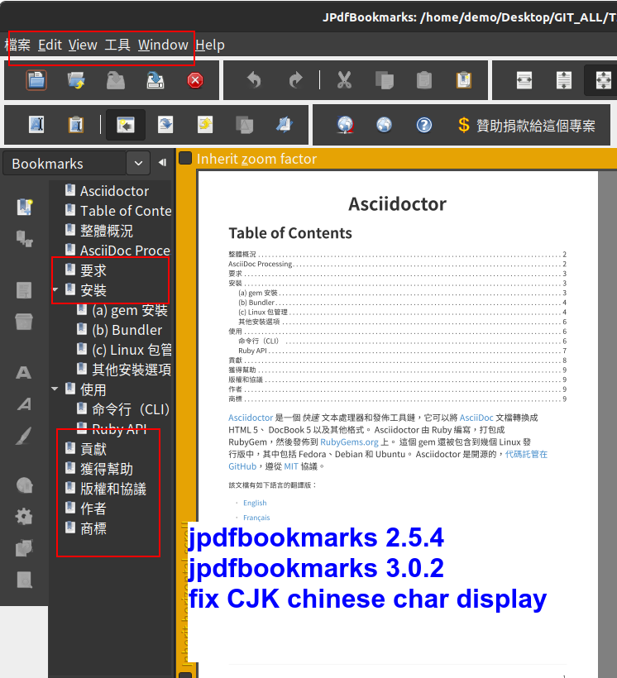Image resolution: width=617 pixels, height=678 pixels.
Task: Click the Delete bookmark trash icon
Action: point(24,322)
